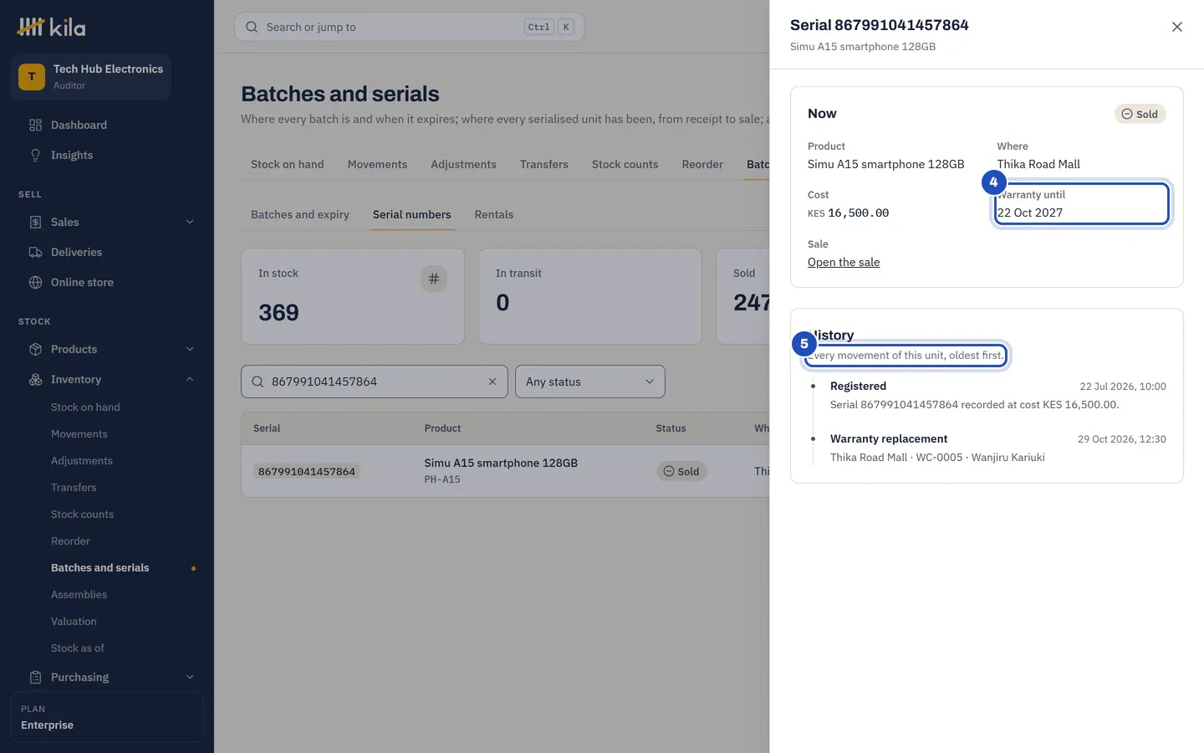1204x753 pixels.
Task: Click the Sold status badge in table row
Action: [681, 471]
